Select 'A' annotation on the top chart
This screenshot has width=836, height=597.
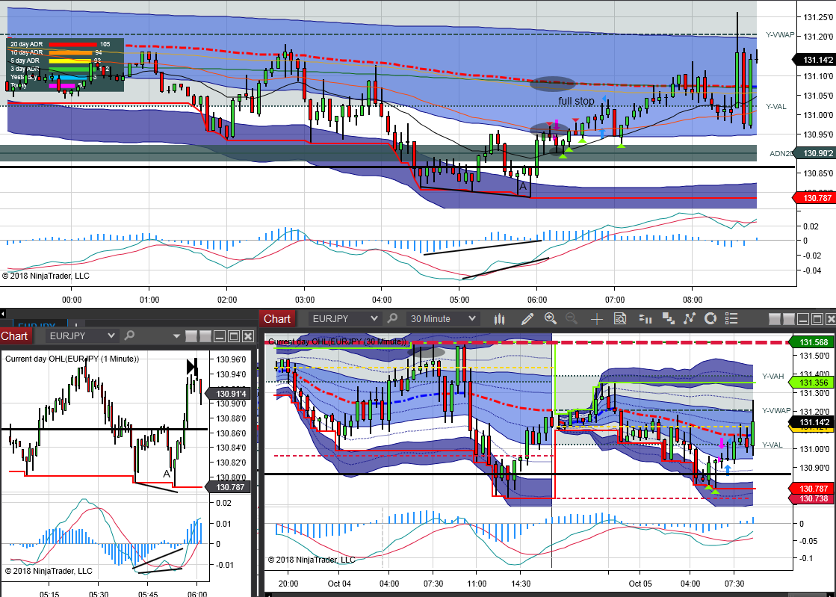pyautogui.click(x=523, y=187)
